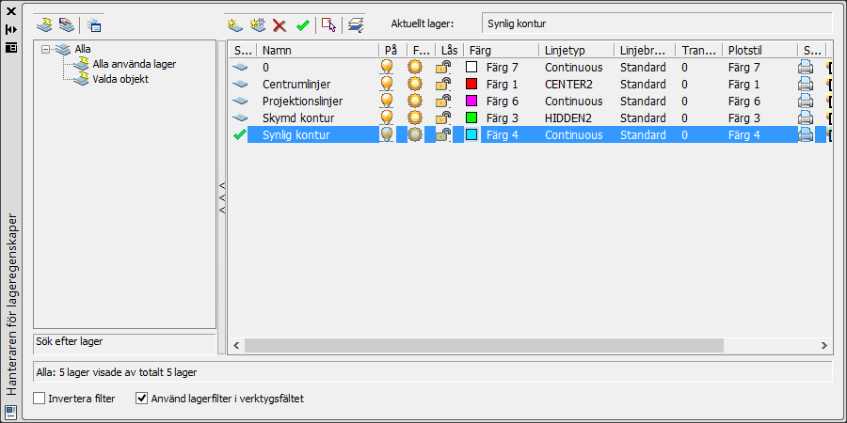Toggle Synlig kontur layer lightbulb

386,134
